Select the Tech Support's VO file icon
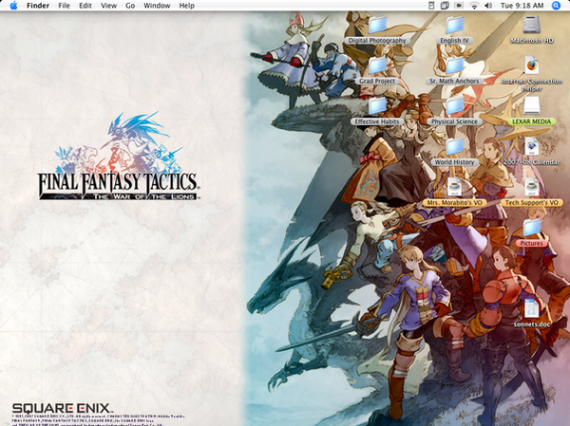The image size is (570, 426). (x=532, y=188)
